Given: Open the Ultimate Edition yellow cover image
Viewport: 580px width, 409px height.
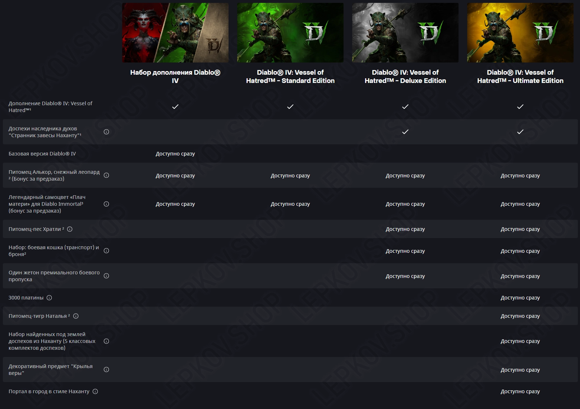Looking at the screenshot, I should point(520,33).
